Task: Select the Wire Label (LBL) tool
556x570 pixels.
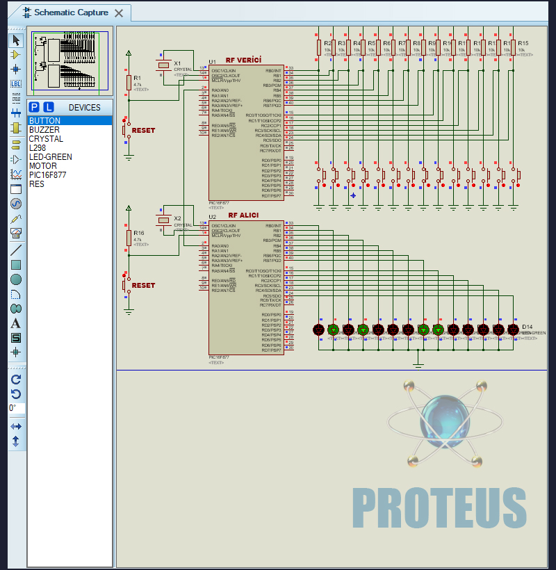Action: pos(15,84)
